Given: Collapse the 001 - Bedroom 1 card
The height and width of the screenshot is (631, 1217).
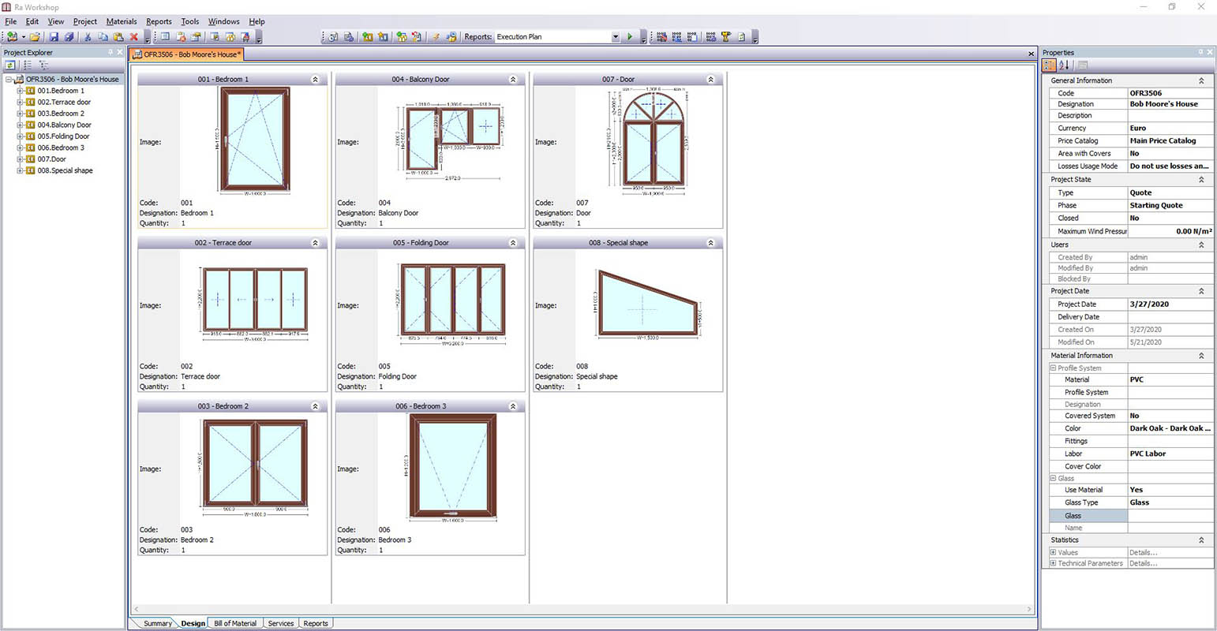Looking at the screenshot, I should 315,79.
